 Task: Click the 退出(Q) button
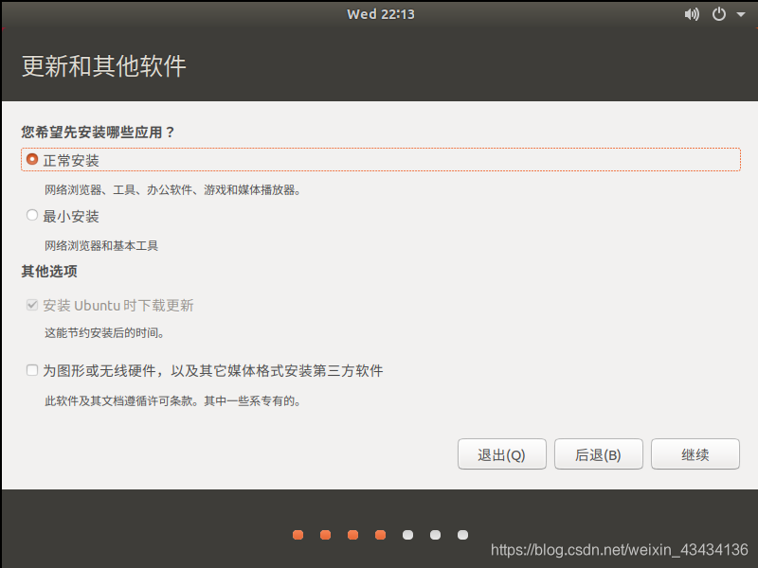pos(502,454)
